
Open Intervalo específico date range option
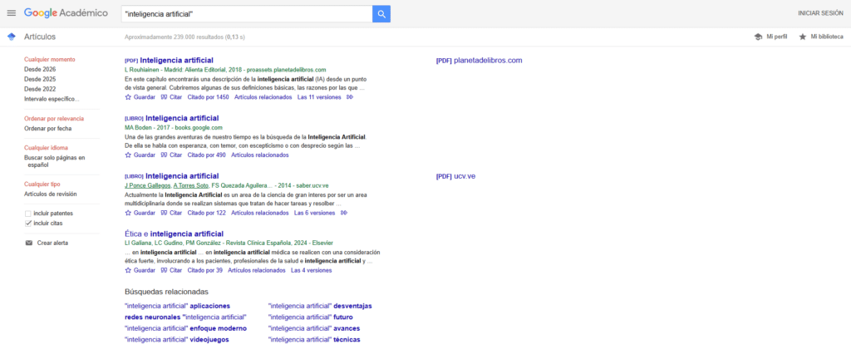pos(52,99)
